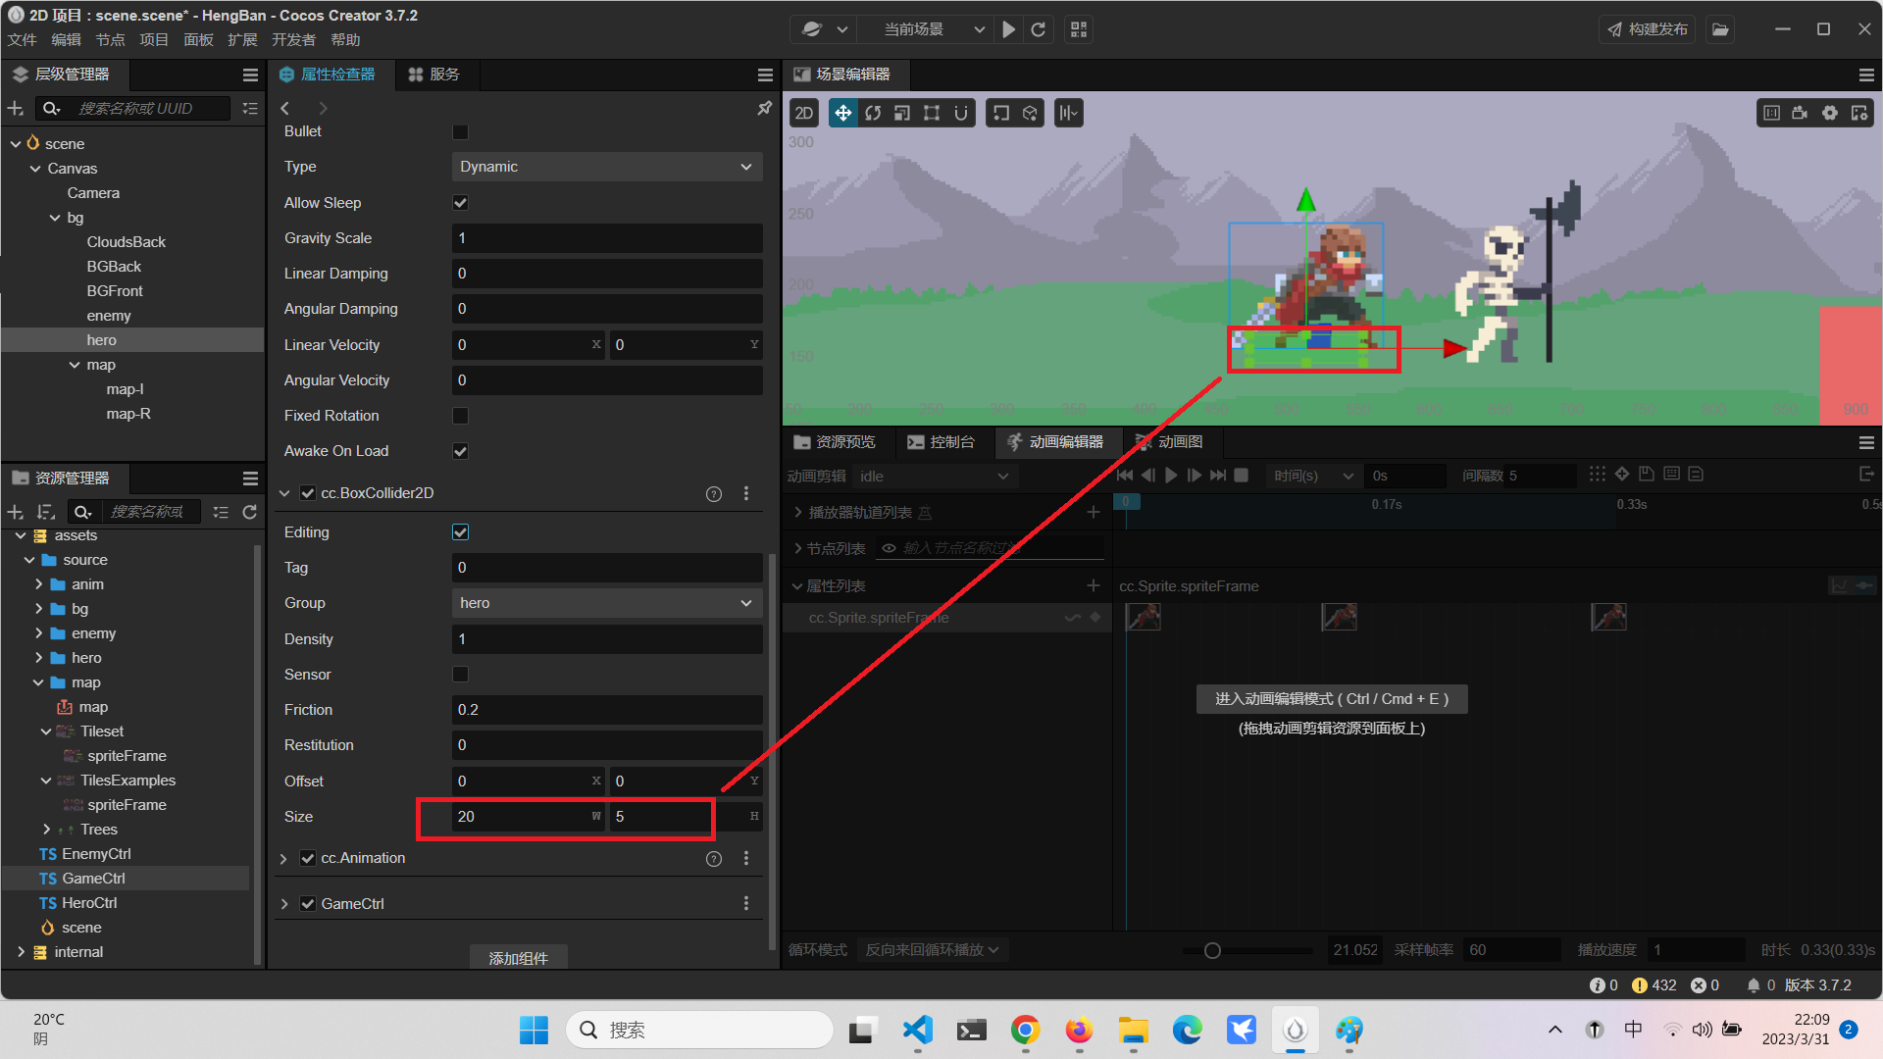This screenshot has height=1059, width=1883.
Task: Toggle the Bullet checkbox
Action: pos(460,132)
